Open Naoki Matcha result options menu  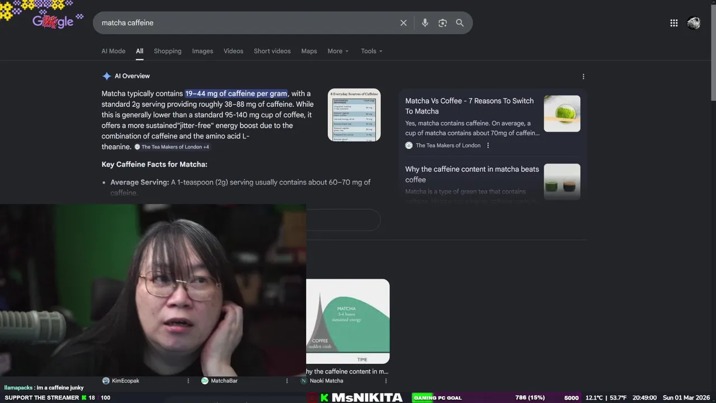[385, 381]
